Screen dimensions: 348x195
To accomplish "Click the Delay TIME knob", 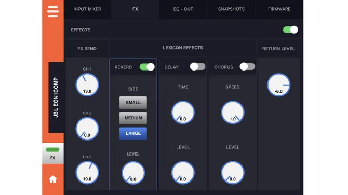I will 183,113.
